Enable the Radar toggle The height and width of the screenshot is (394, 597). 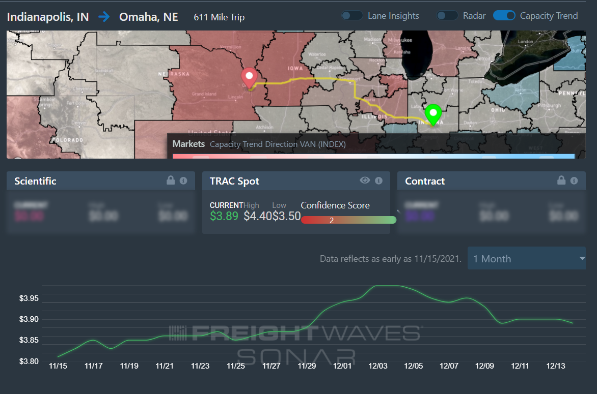447,16
